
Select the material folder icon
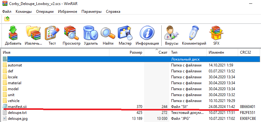click(x=5, y=83)
